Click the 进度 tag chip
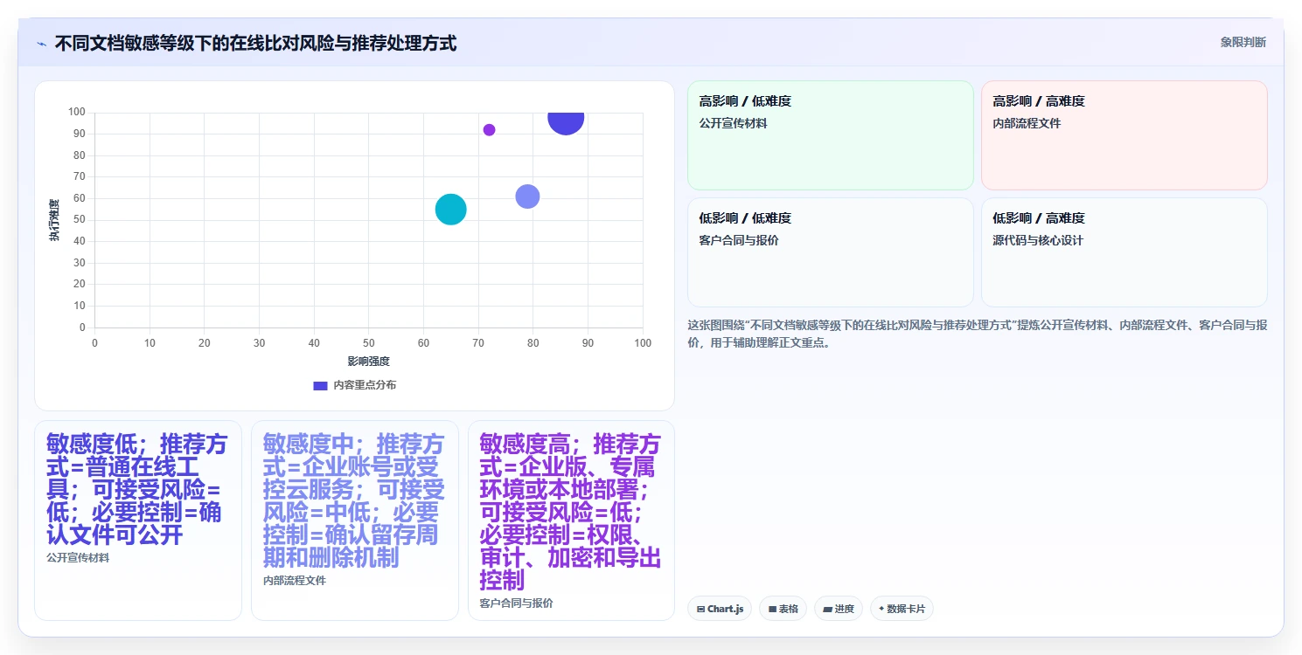This screenshot has height=655, width=1302. tap(839, 609)
